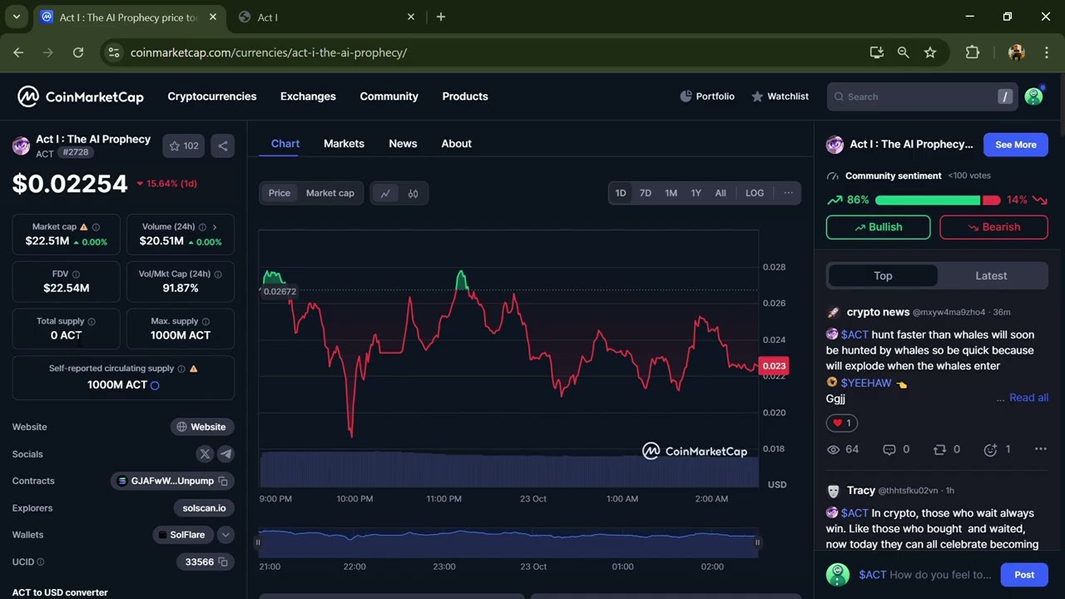
Task: Open Watchlist in header
Action: [780, 97]
